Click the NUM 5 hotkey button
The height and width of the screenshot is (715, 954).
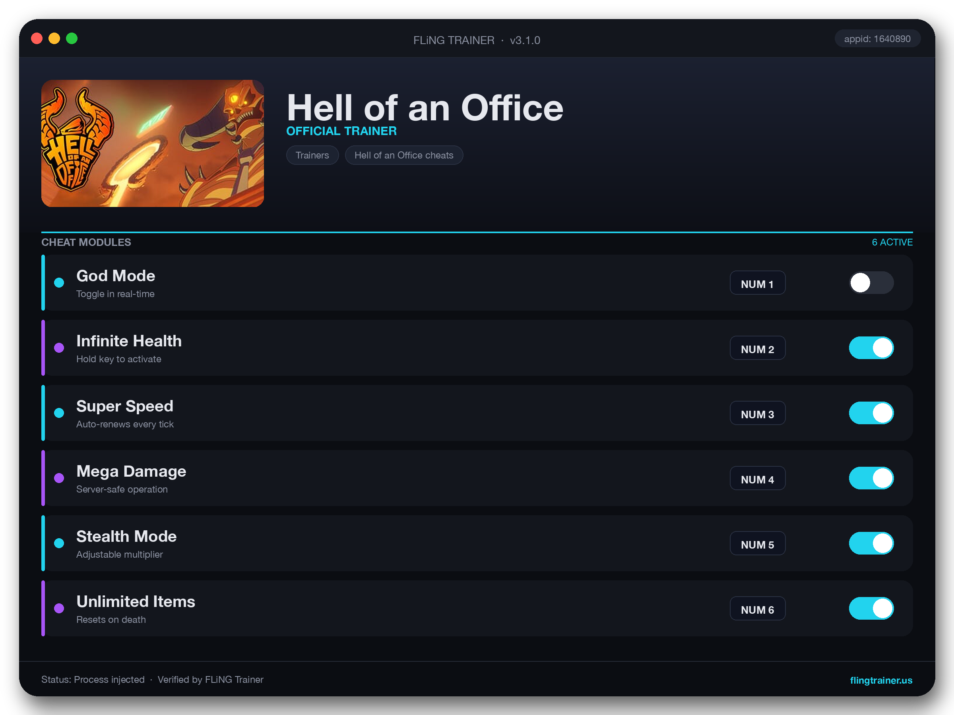(x=757, y=543)
